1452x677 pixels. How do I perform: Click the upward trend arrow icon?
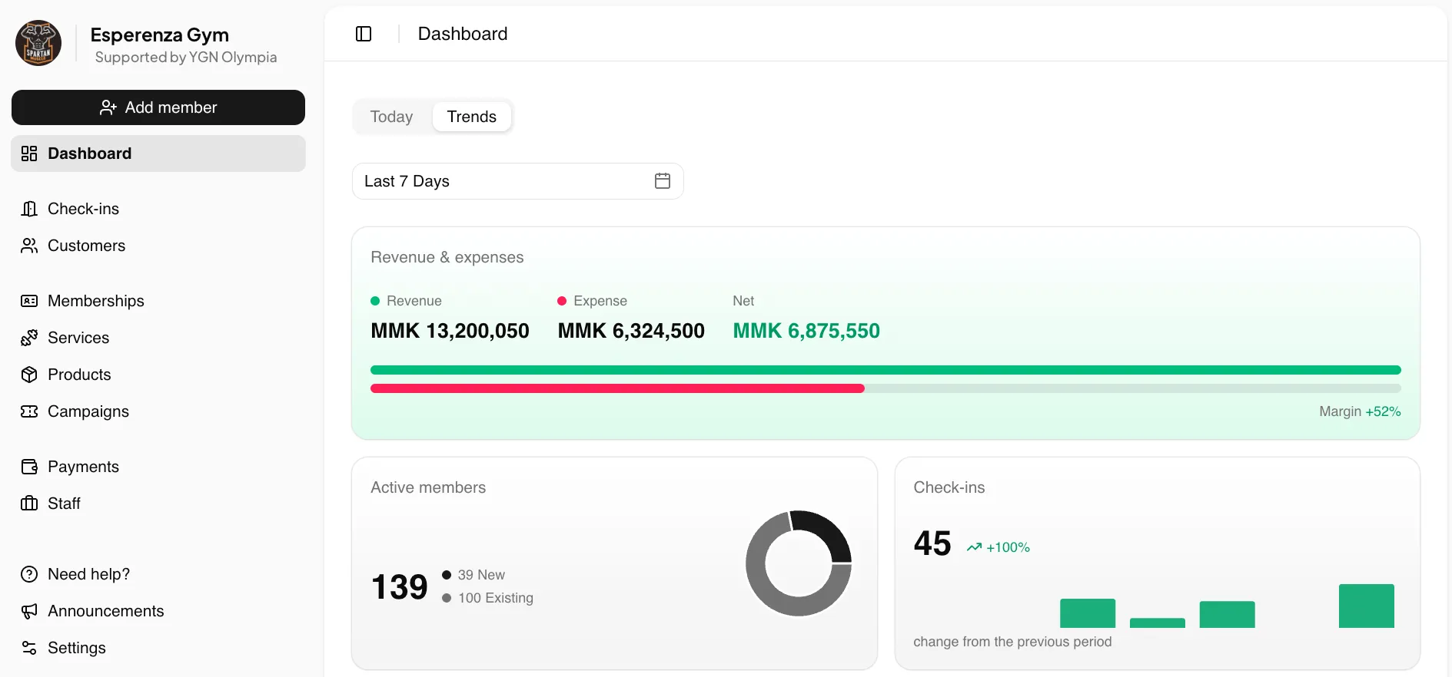pyautogui.click(x=974, y=547)
